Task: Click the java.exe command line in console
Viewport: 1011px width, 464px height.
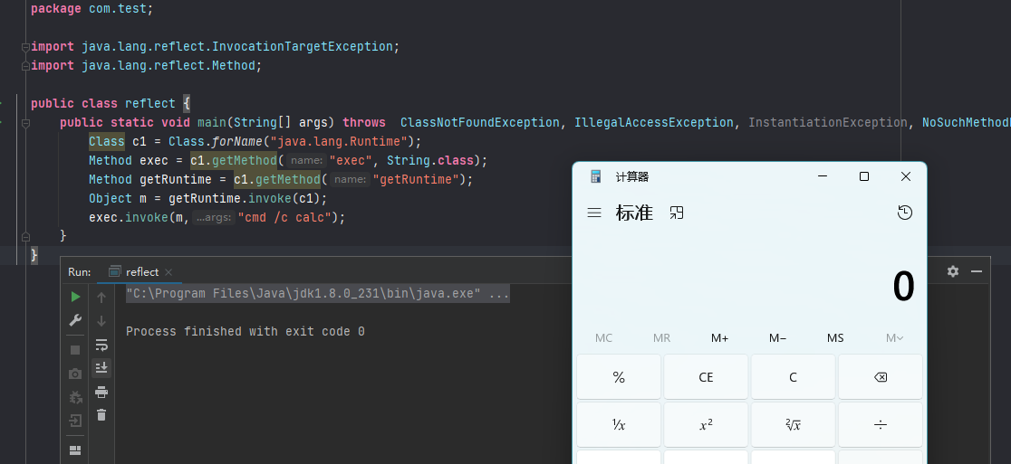Action: pos(317,294)
